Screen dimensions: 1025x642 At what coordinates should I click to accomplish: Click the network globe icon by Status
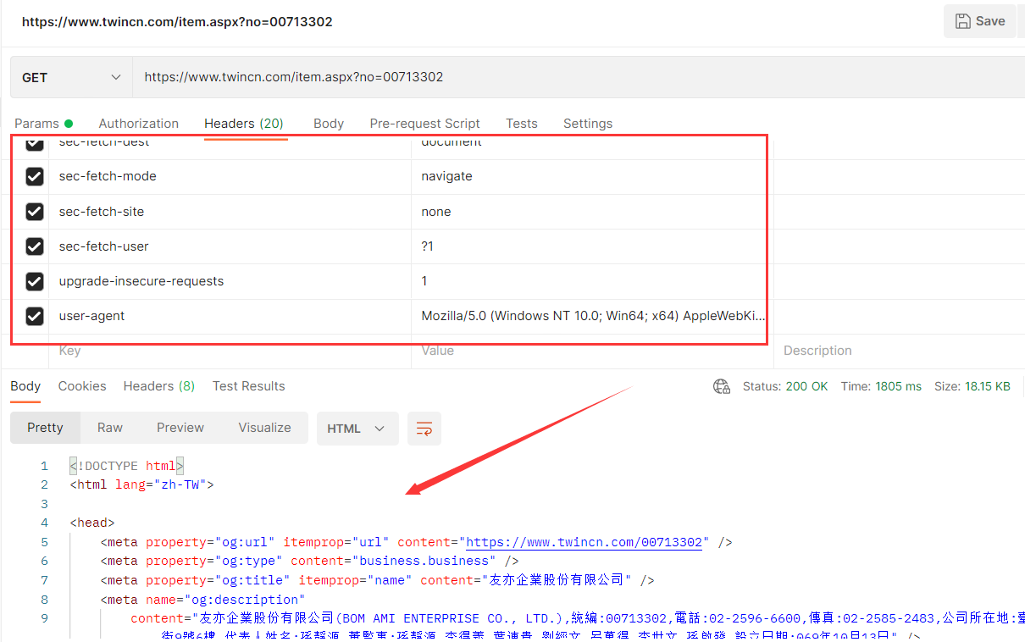pos(722,386)
